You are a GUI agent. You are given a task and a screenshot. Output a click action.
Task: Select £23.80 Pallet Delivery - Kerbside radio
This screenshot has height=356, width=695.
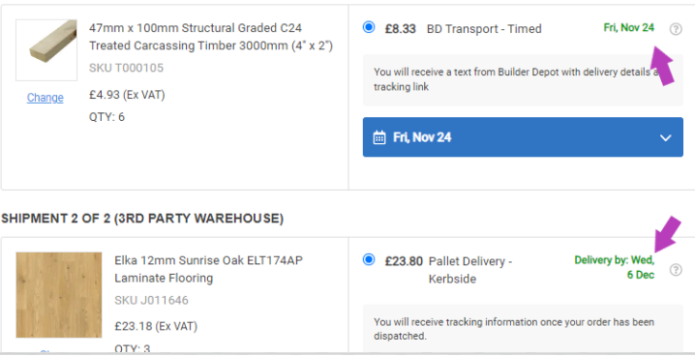point(369,259)
